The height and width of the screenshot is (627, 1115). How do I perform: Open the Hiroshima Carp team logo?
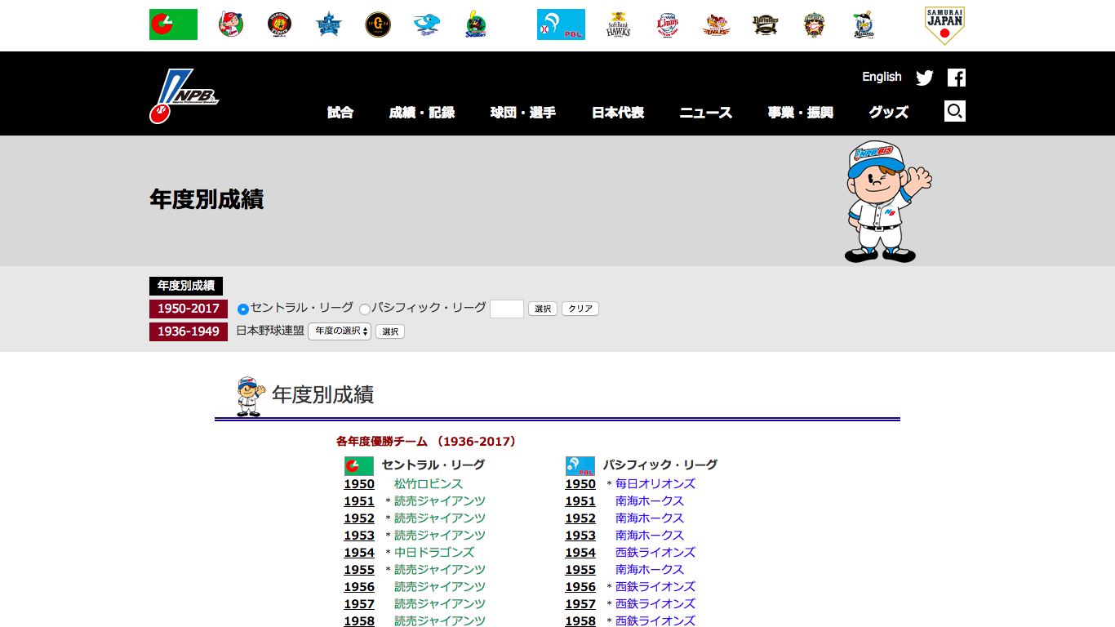point(231,24)
